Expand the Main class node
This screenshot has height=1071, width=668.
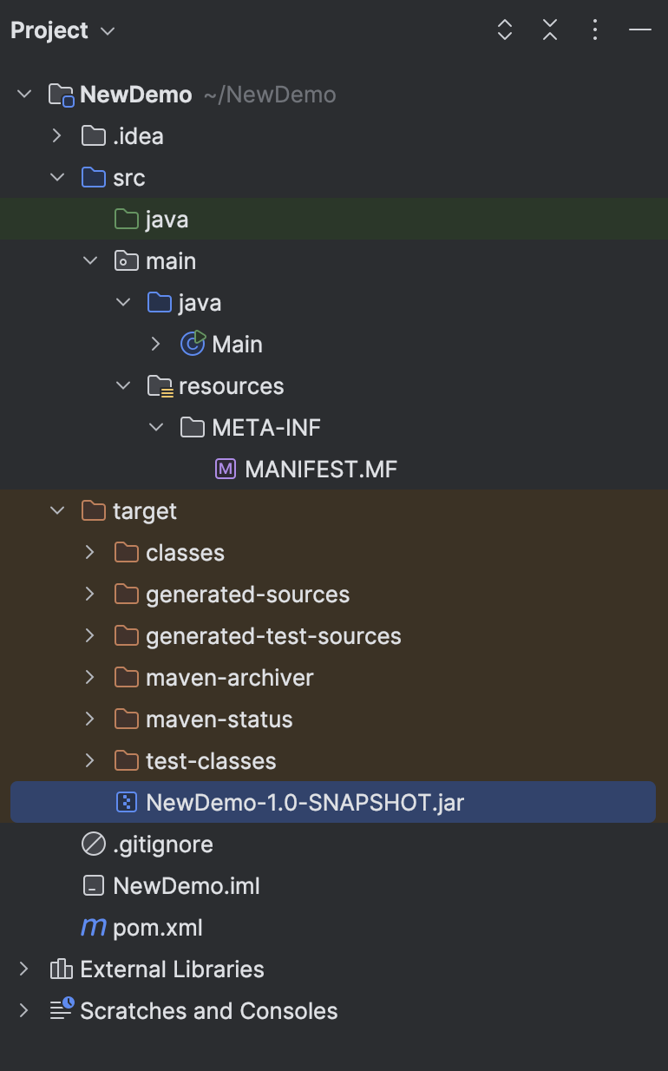tap(156, 344)
